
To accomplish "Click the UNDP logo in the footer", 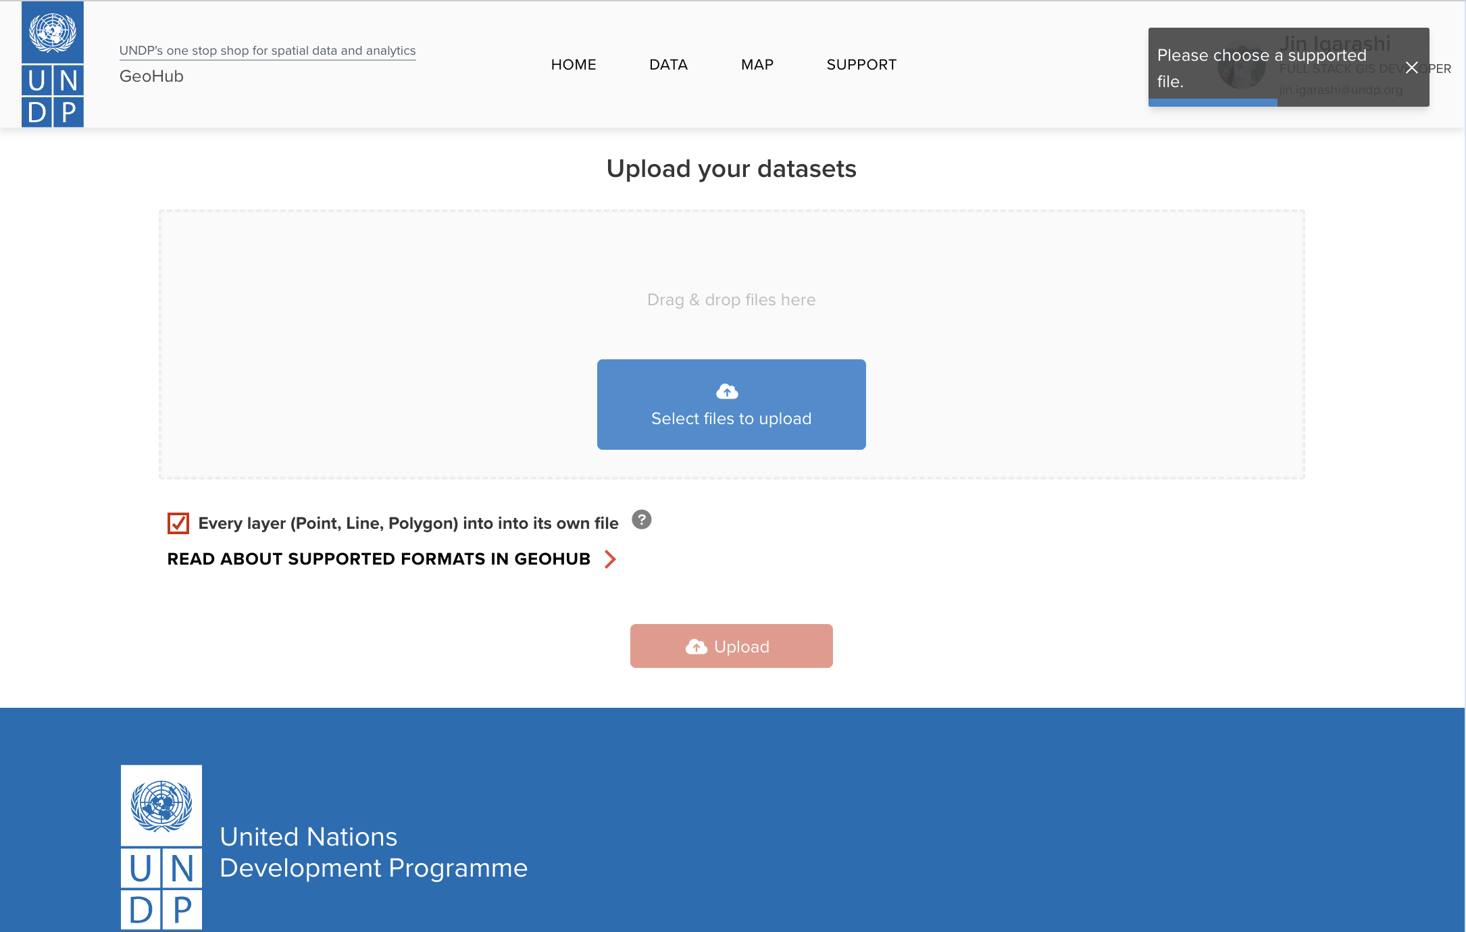I will pyautogui.click(x=161, y=847).
